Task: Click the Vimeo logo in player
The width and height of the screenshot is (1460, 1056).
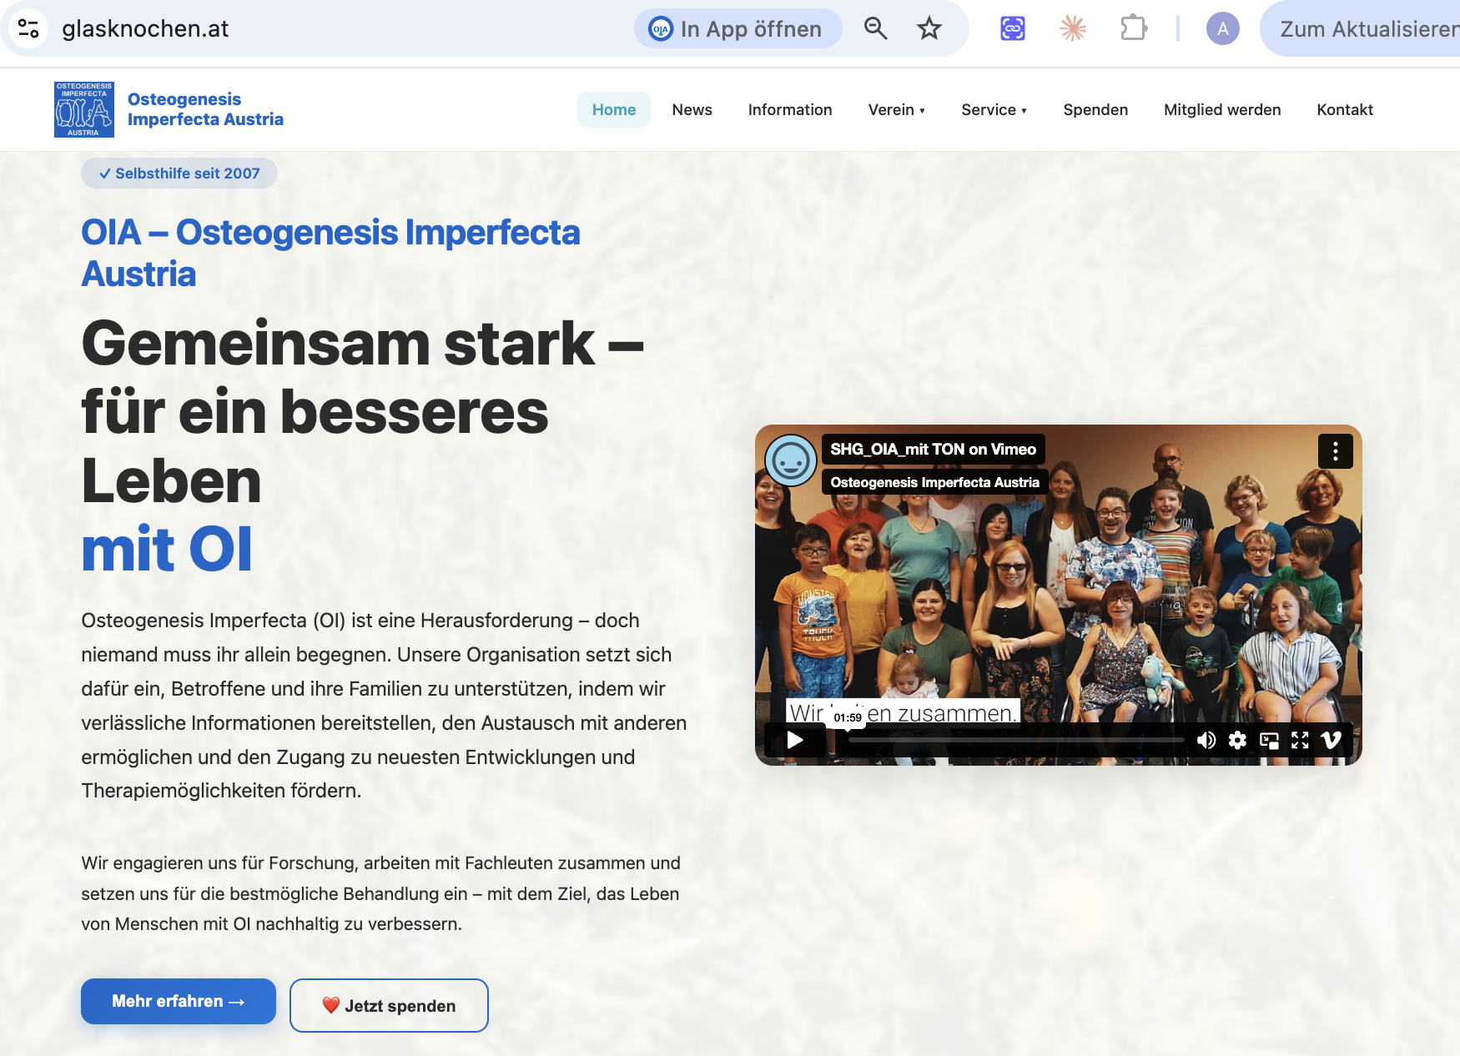Action: 1332,740
